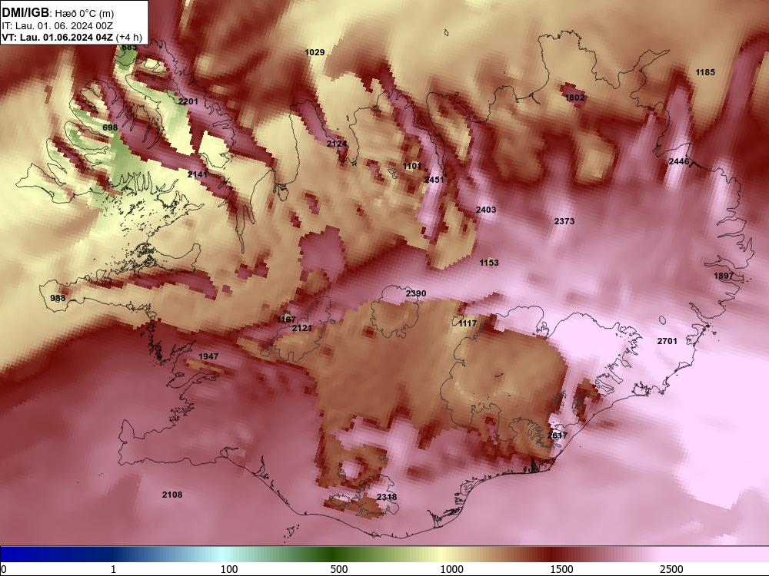769x576 pixels.
Task: Select the map value 1101
Action: pyautogui.click(x=412, y=167)
